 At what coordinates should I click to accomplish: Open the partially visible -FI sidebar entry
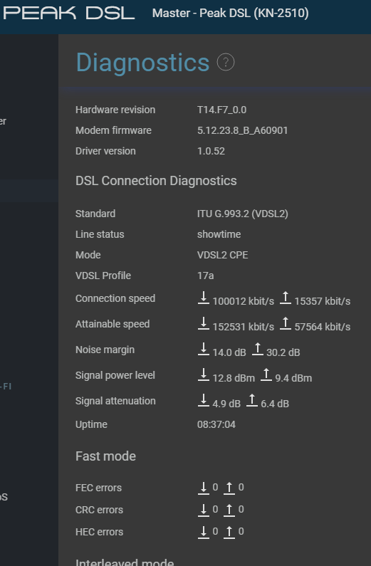(6, 387)
